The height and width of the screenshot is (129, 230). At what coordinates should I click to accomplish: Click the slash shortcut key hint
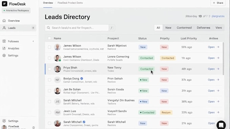(112, 28)
